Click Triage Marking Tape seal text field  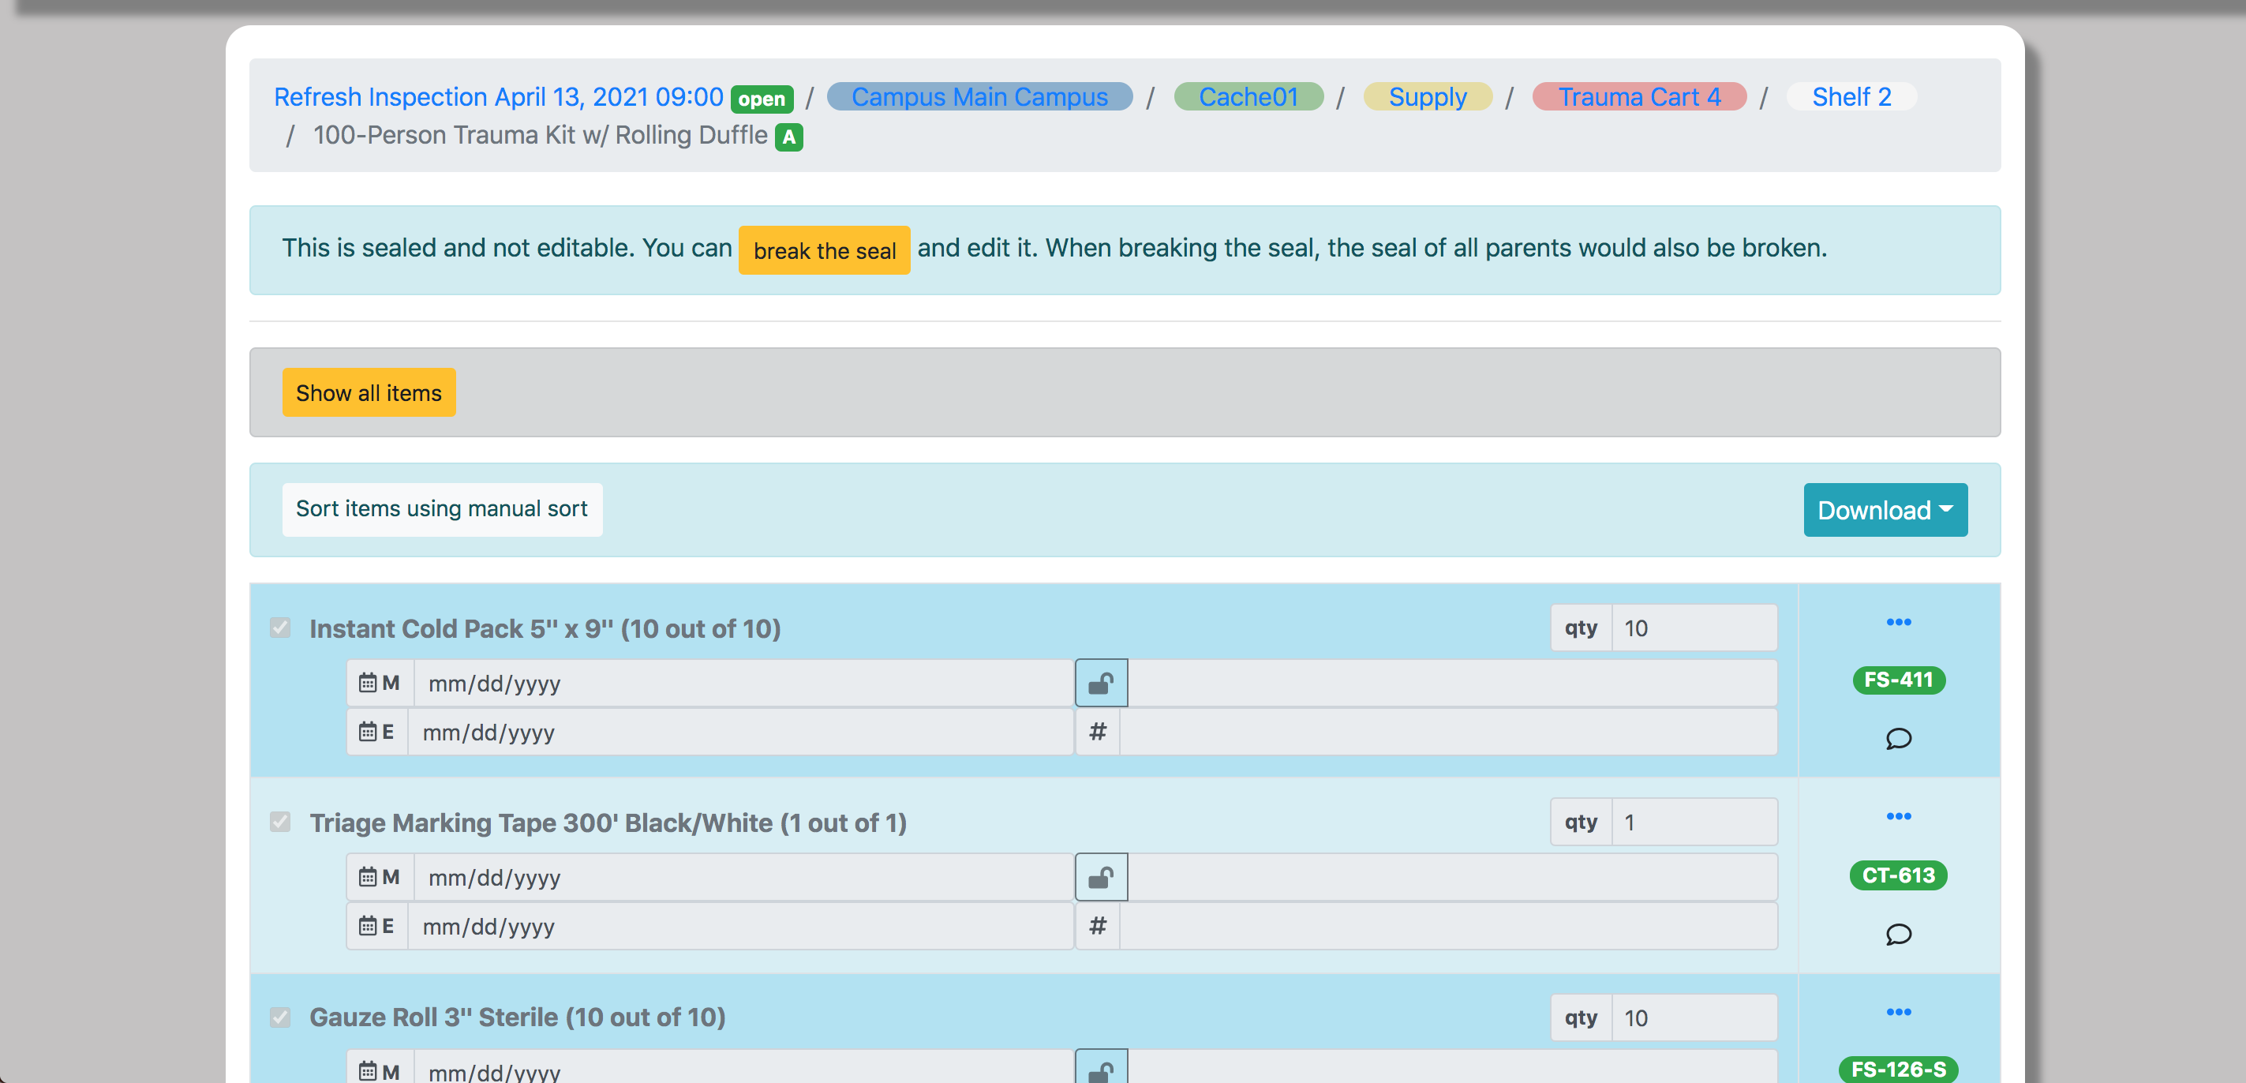click(x=1453, y=877)
